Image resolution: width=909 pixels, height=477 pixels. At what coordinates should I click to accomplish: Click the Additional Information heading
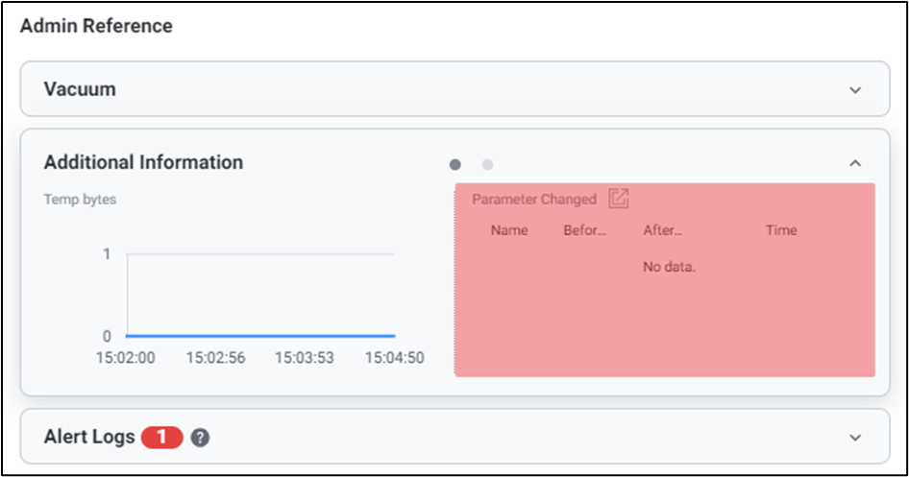tap(143, 162)
